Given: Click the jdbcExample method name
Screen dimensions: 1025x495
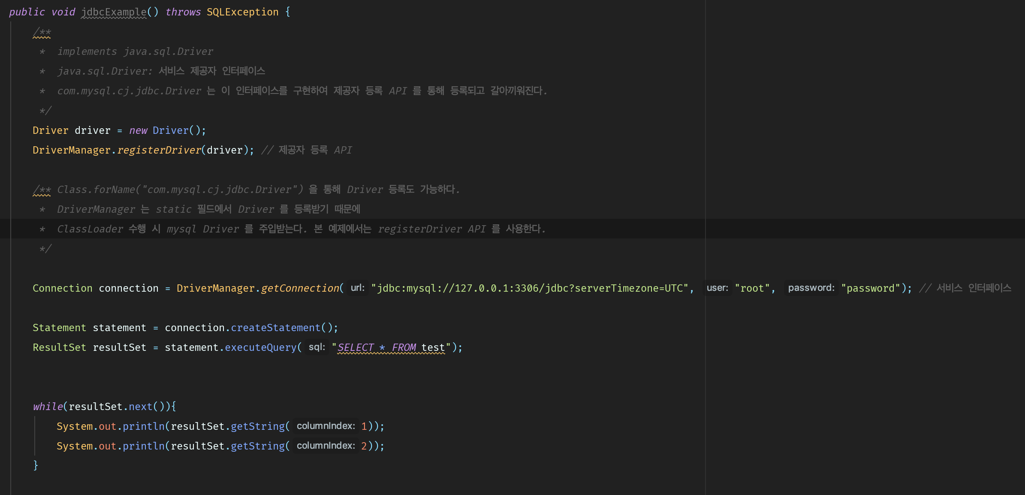Looking at the screenshot, I should (x=114, y=12).
